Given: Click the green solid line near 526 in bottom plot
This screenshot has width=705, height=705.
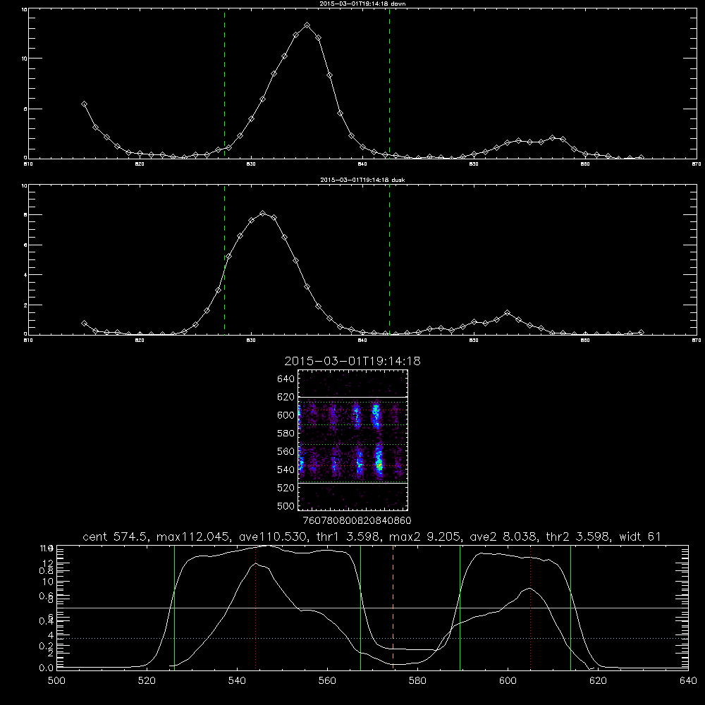Looking at the screenshot, I should [174, 607].
